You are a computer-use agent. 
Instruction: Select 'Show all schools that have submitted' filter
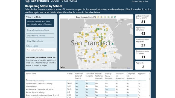tap(40, 23)
